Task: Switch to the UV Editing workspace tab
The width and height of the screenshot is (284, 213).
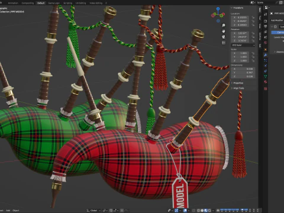Action: tap(80, 3)
